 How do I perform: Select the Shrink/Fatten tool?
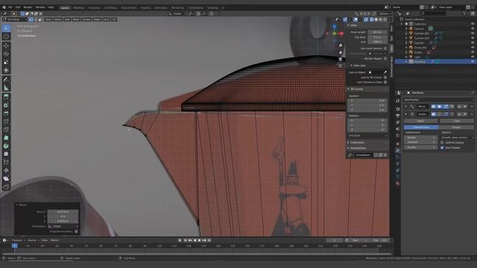[6, 170]
